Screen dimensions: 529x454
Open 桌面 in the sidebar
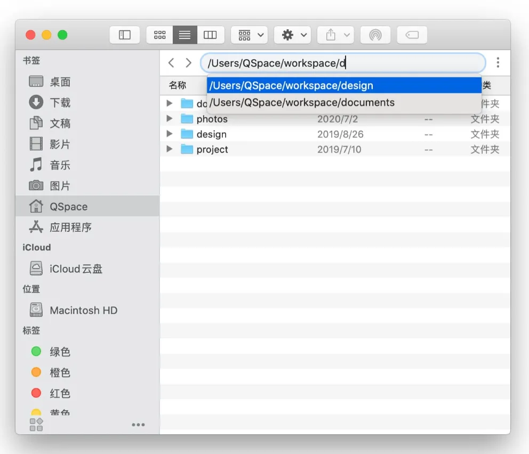pos(87,82)
